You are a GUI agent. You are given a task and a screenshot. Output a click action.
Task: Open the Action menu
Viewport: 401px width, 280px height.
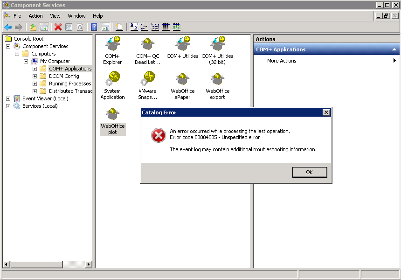point(35,16)
